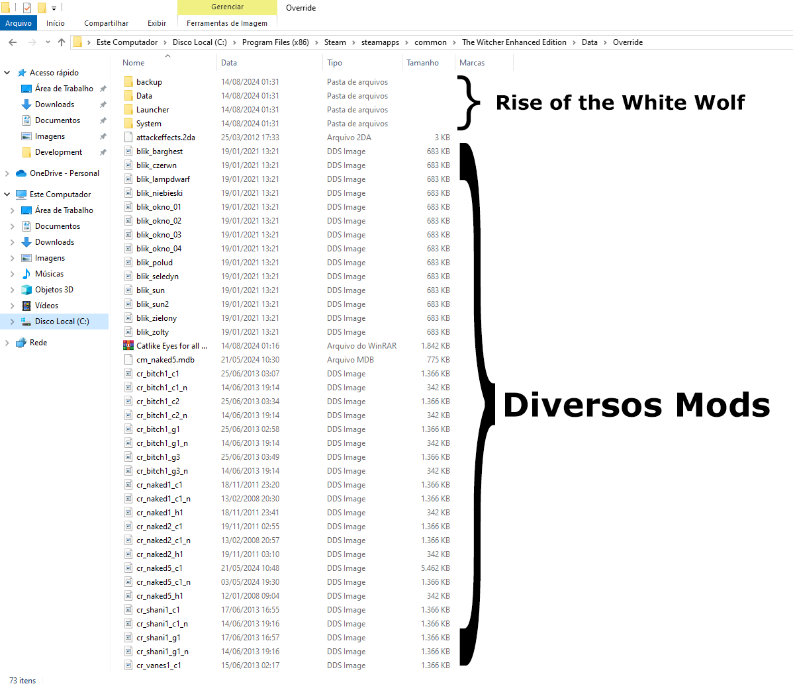Select the Gerenciar contextual tab

(x=227, y=7)
